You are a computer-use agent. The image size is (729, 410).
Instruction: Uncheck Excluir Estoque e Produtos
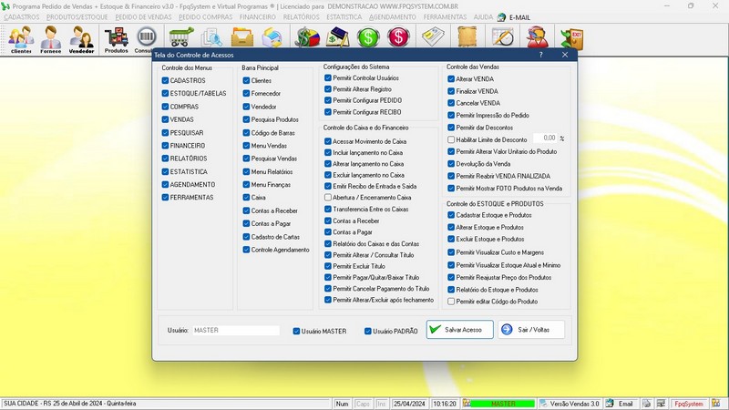(451, 239)
